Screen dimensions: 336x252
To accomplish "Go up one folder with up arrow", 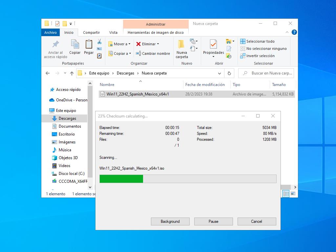I will tap(72, 73).
